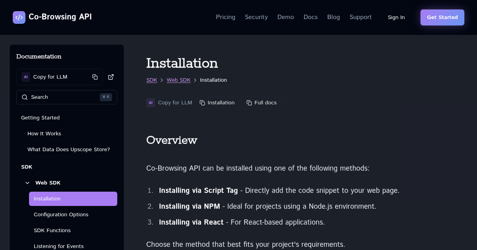The height and width of the screenshot is (250, 477).
Task: Open Getting Started in the sidebar
Action: (x=40, y=118)
